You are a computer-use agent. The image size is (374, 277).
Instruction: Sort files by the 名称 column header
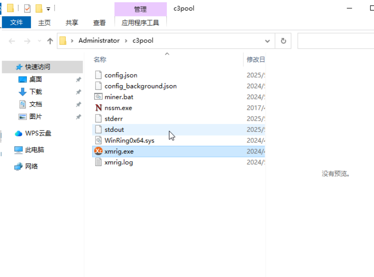100,59
